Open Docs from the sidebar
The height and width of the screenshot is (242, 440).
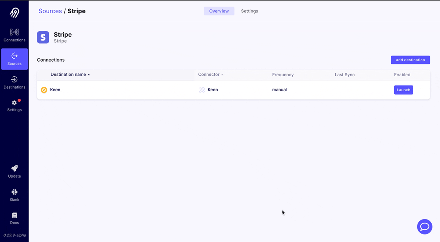coord(15,218)
